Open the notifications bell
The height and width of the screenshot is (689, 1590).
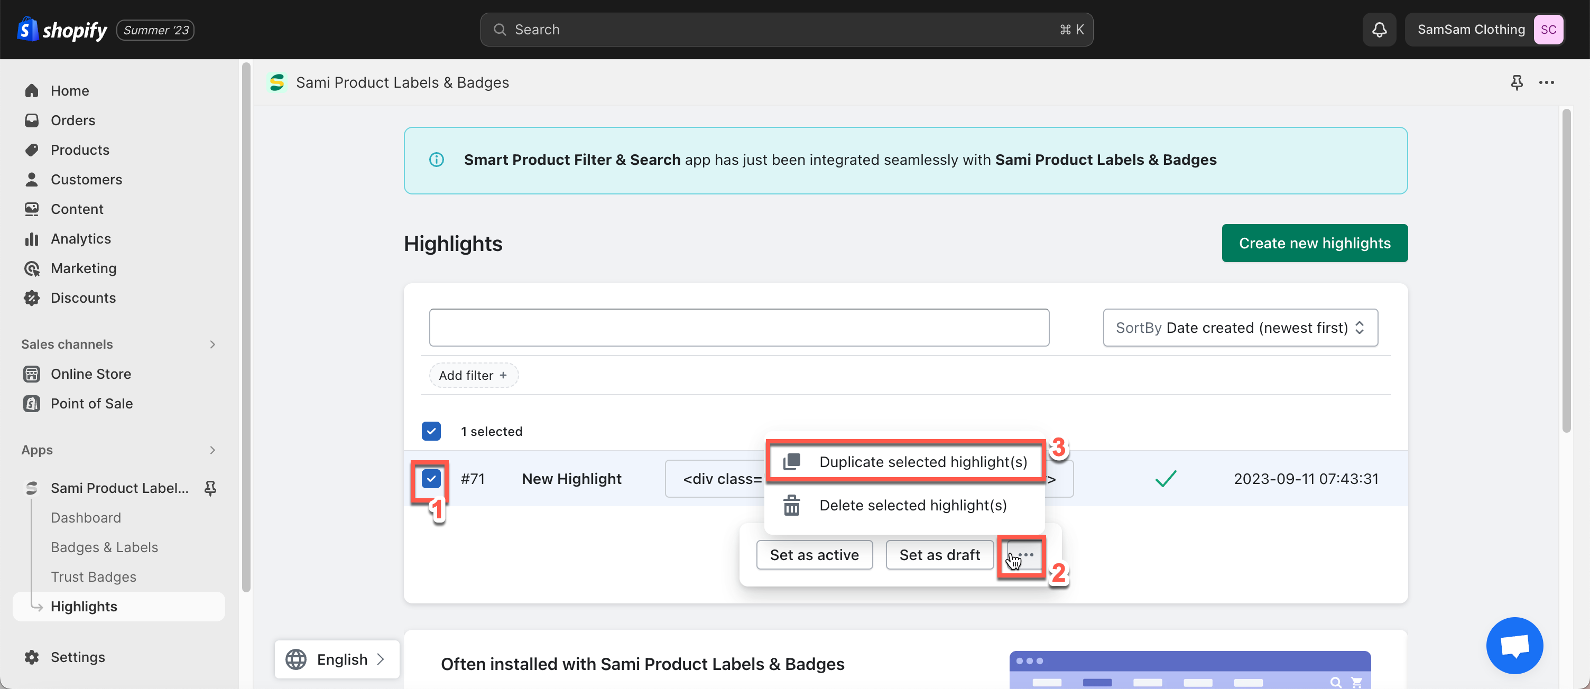pos(1380,30)
